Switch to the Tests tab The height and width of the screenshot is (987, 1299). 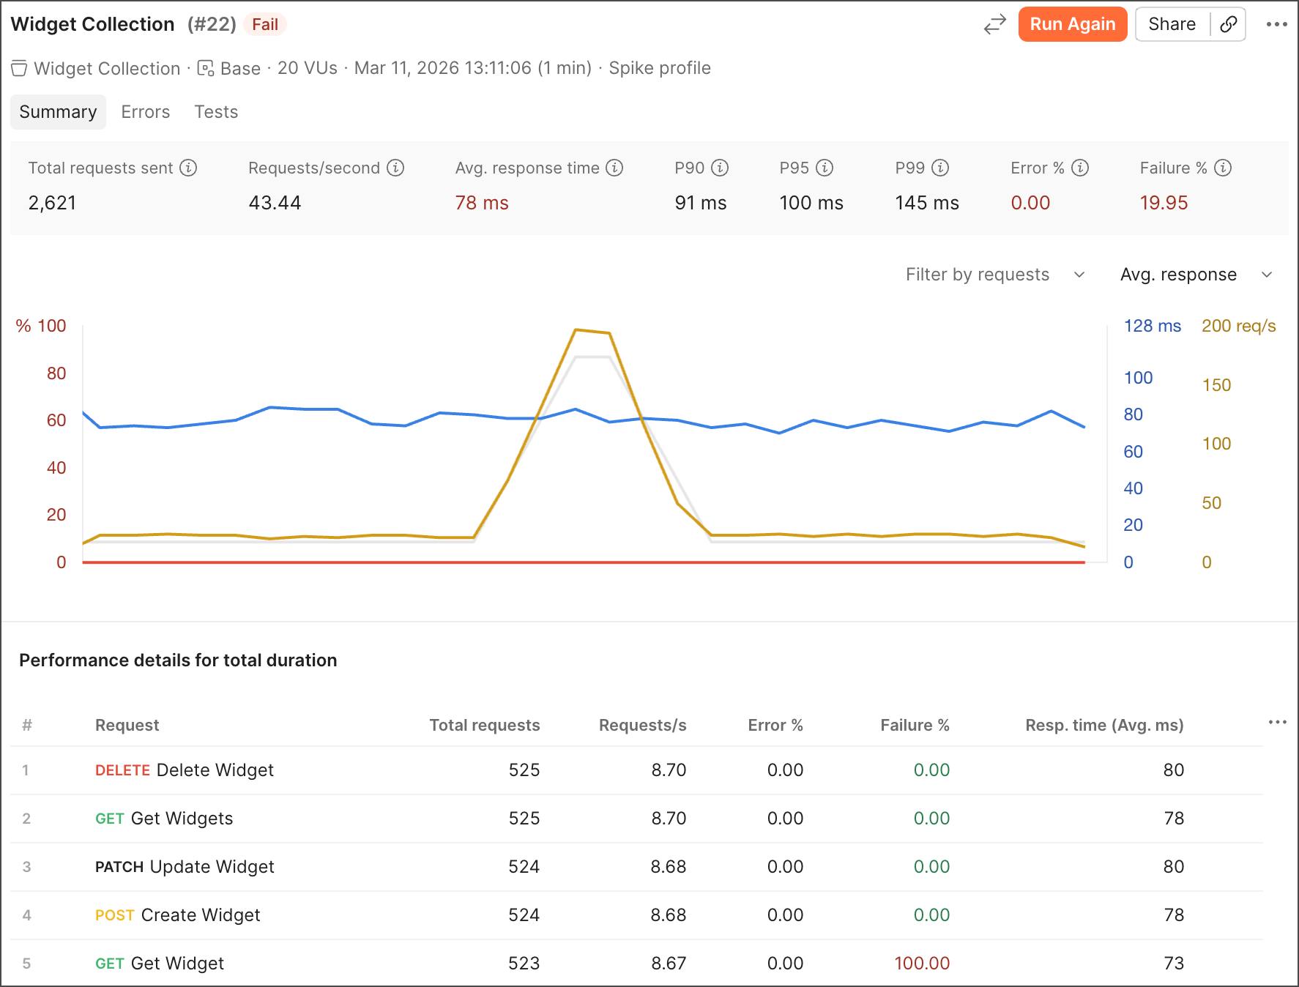click(215, 111)
